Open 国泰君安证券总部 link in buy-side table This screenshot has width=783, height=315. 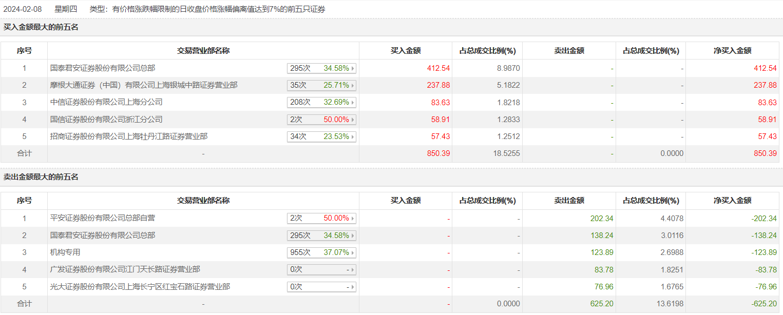click(103, 68)
